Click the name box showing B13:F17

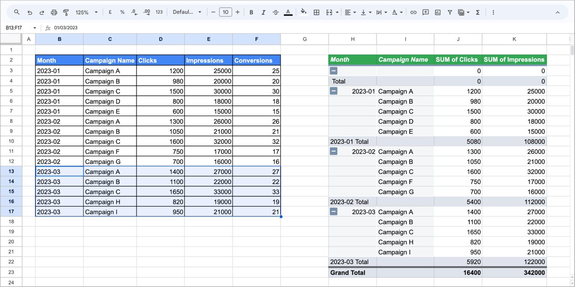point(17,28)
